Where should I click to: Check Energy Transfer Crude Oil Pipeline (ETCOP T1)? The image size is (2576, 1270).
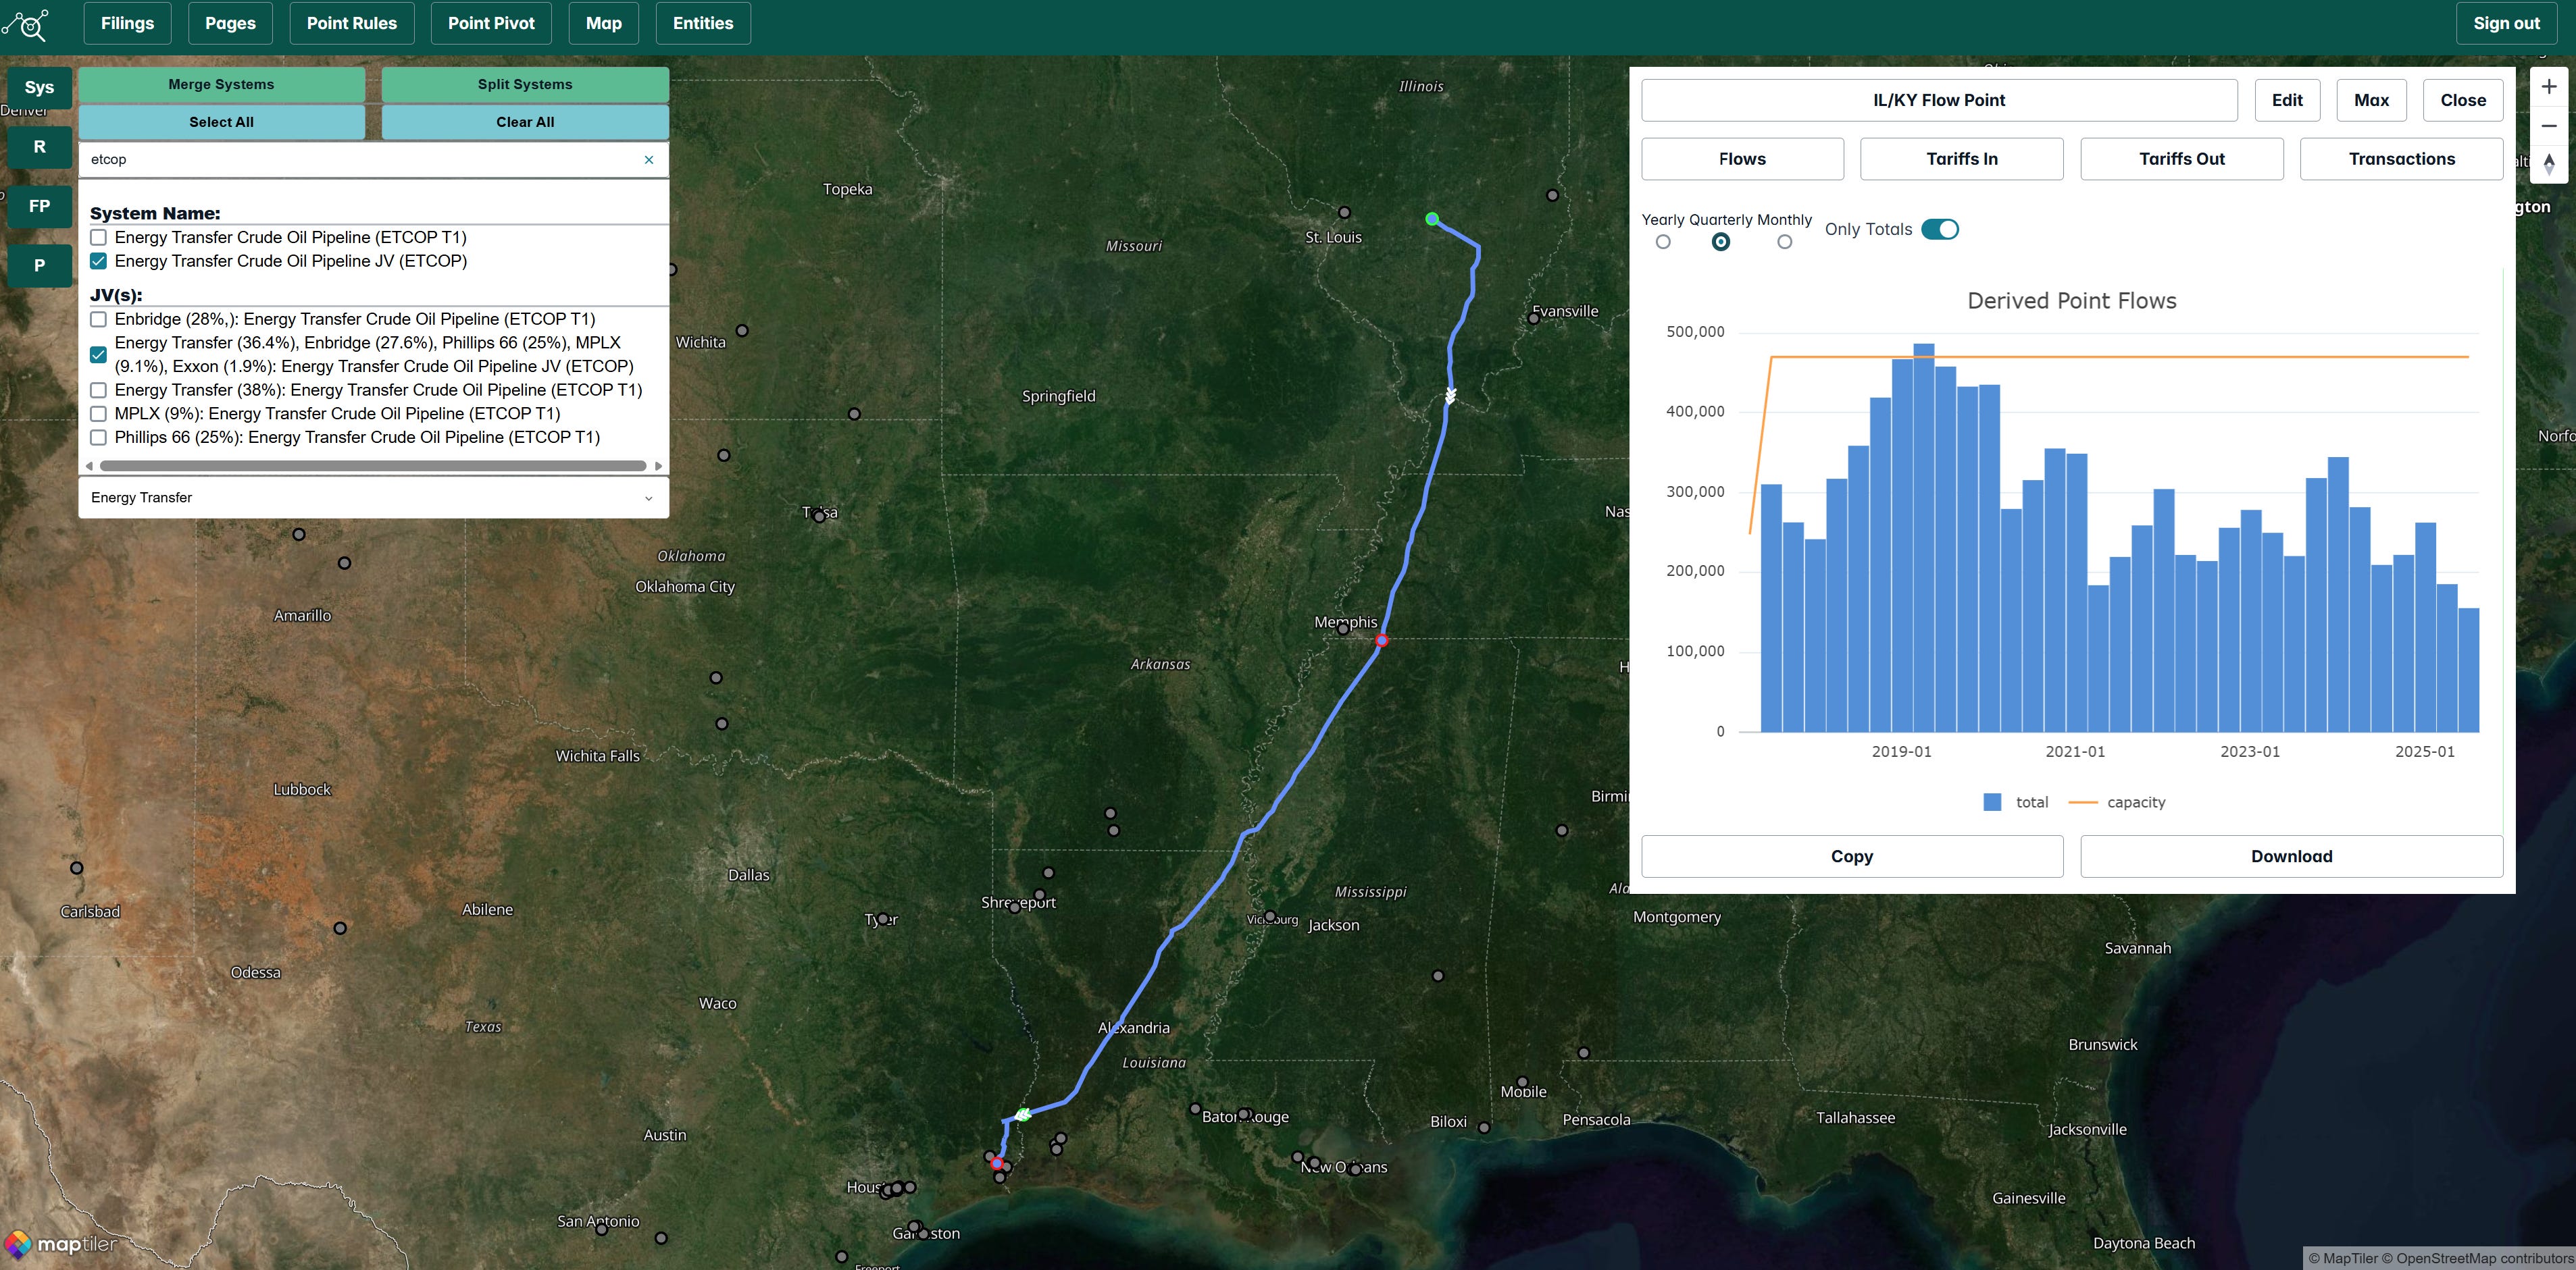point(99,238)
